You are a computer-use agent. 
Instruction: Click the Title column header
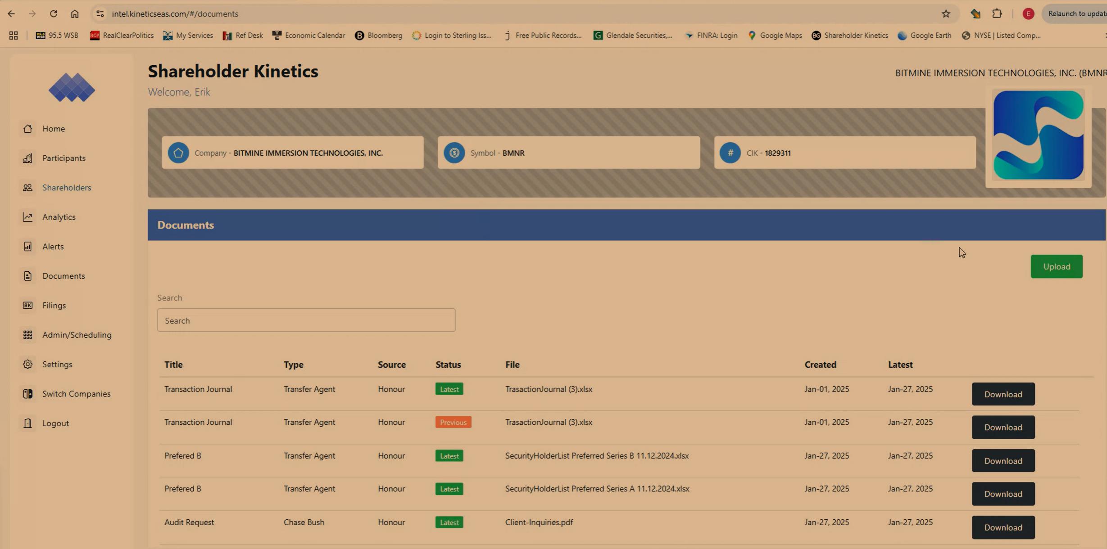tap(173, 364)
